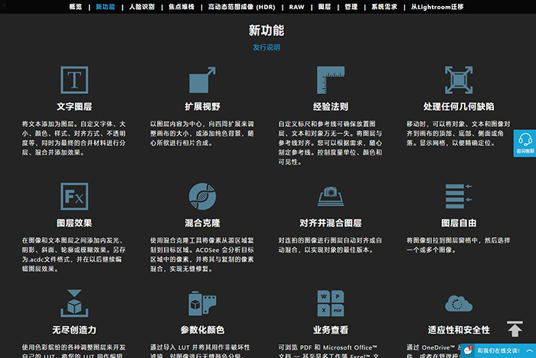
Task: Click the 经验法则 ruler icon
Action: point(331,80)
